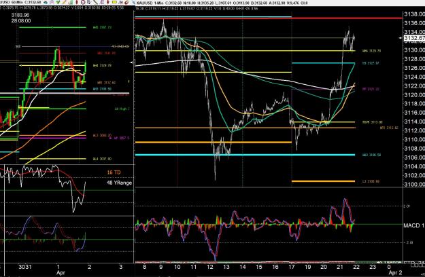Click the 3120.00 price axis tick
Viewport: 425px width, 277px height.
(414, 94)
